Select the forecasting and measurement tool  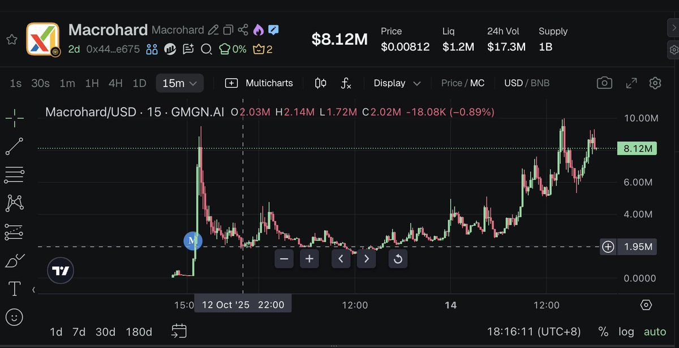coord(14,232)
